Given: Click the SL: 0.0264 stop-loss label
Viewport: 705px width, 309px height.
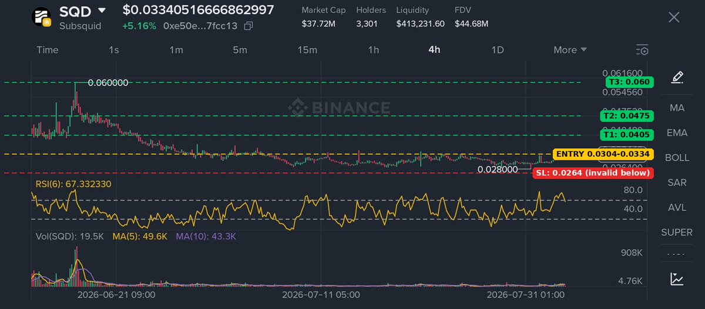Looking at the screenshot, I should point(593,173).
